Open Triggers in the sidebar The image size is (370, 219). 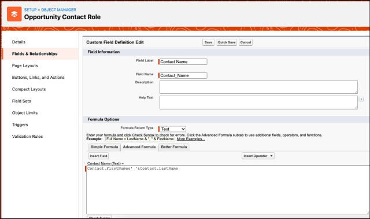(x=20, y=125)
